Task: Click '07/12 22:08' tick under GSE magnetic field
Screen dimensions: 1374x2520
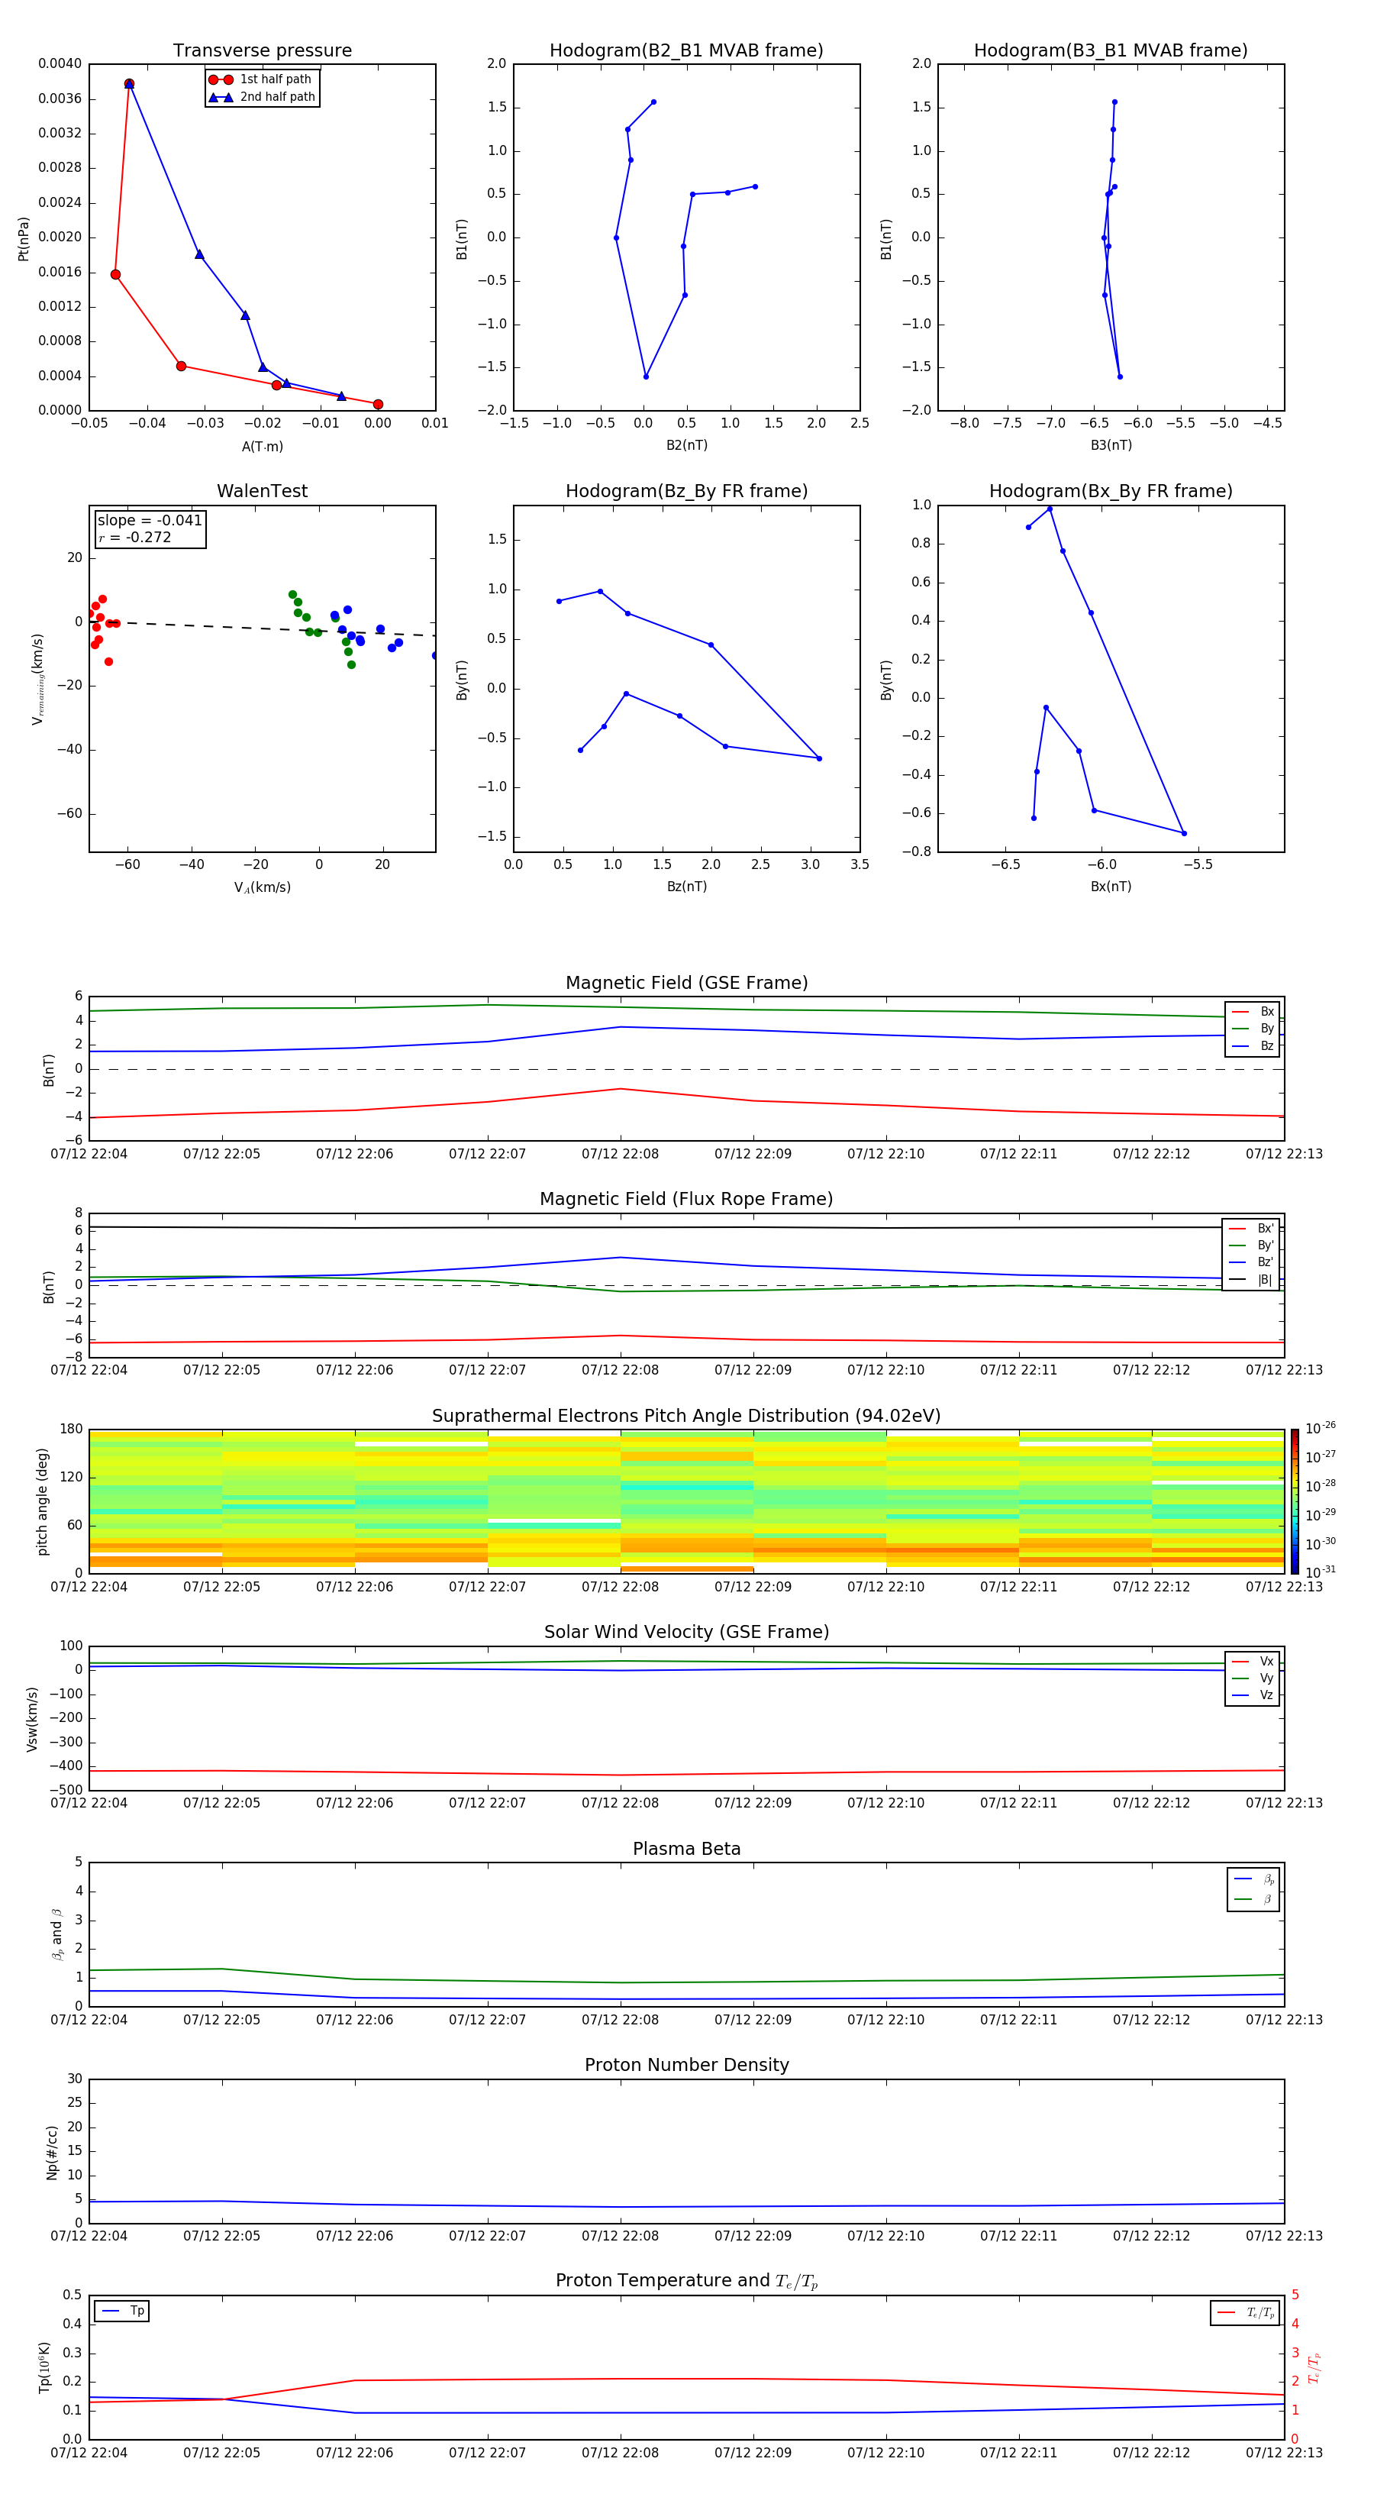Action: point(620,1155)
